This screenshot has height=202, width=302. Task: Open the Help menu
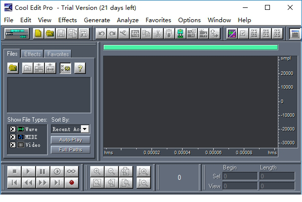coord(244,20)
